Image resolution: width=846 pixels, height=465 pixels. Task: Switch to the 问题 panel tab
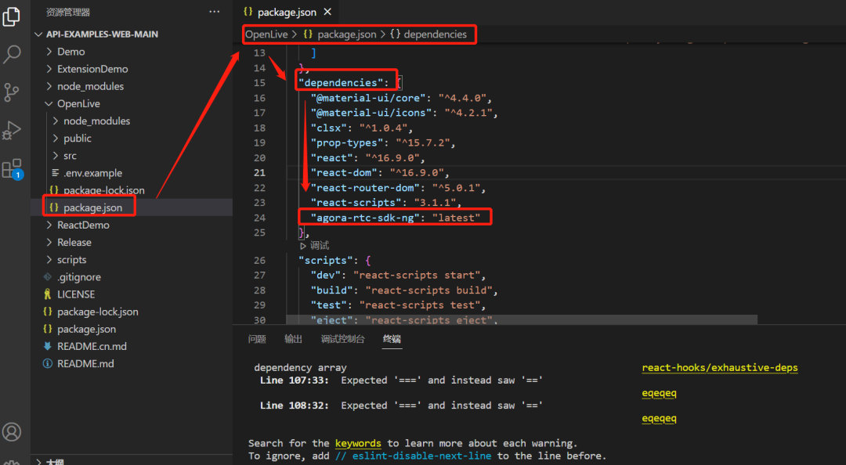257,339
